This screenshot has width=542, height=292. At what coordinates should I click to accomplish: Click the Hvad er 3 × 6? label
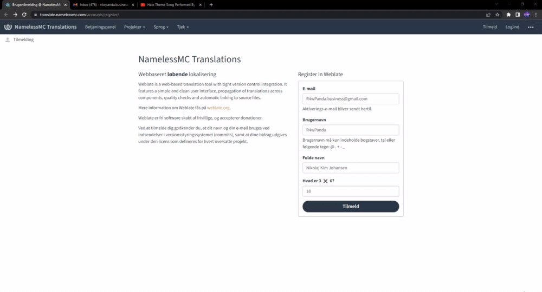tap(318, 181)
